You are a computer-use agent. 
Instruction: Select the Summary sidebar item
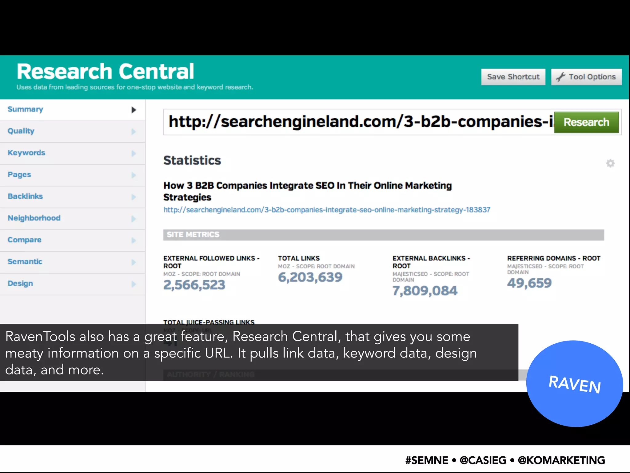(x=73, y=110)
